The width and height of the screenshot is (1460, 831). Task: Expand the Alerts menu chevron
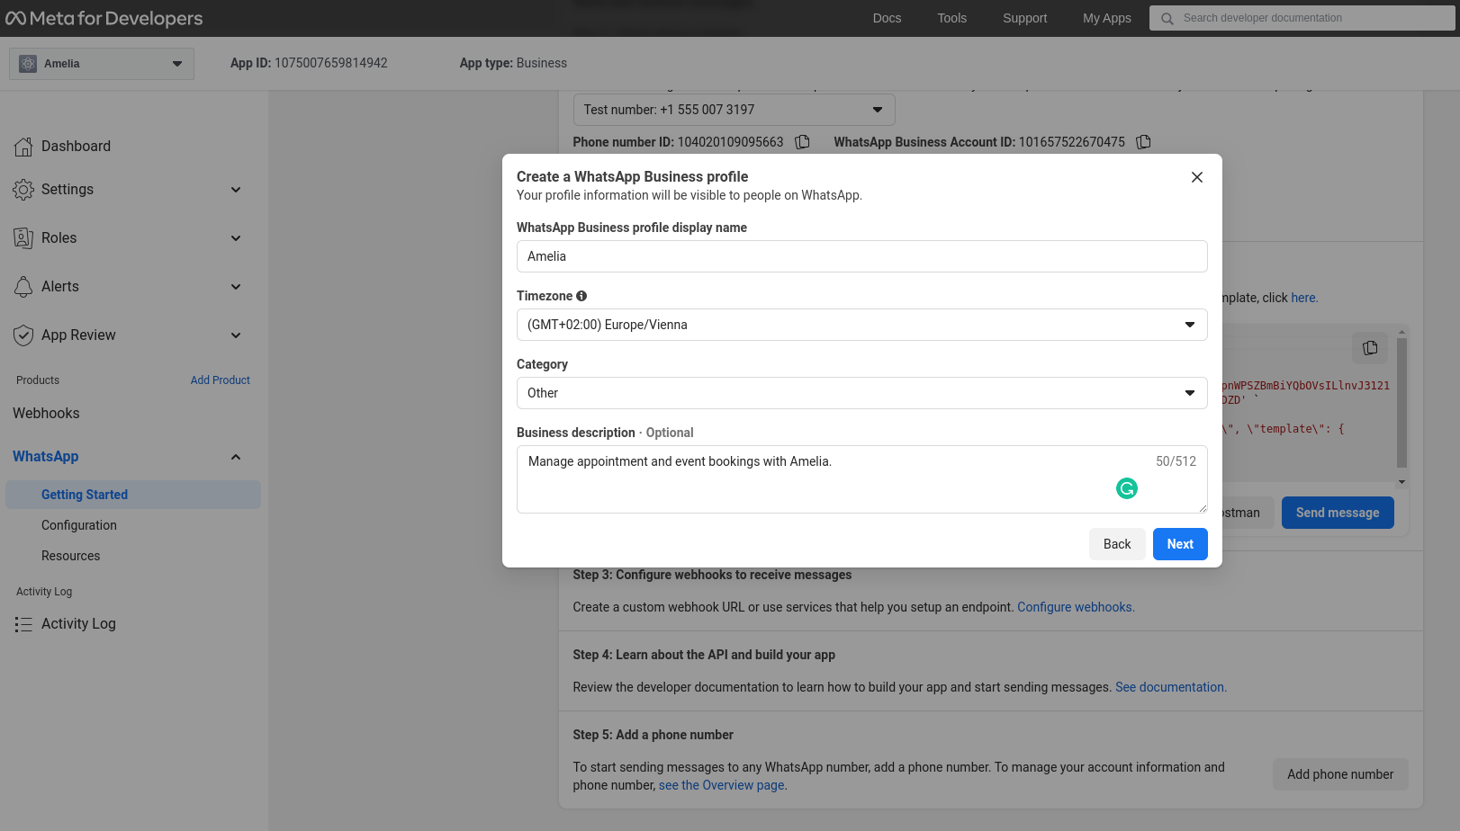[x=236, y=287]
